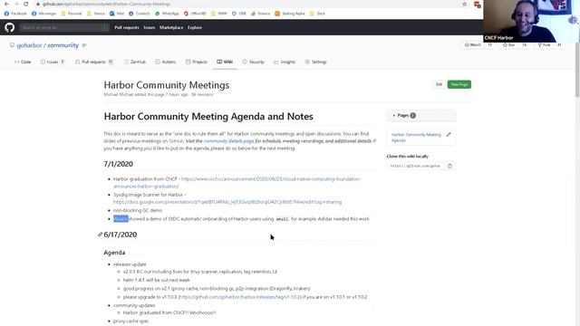Click the 'releases update' bullet
This screenshot has height=326, width=580.
[130, 264]
